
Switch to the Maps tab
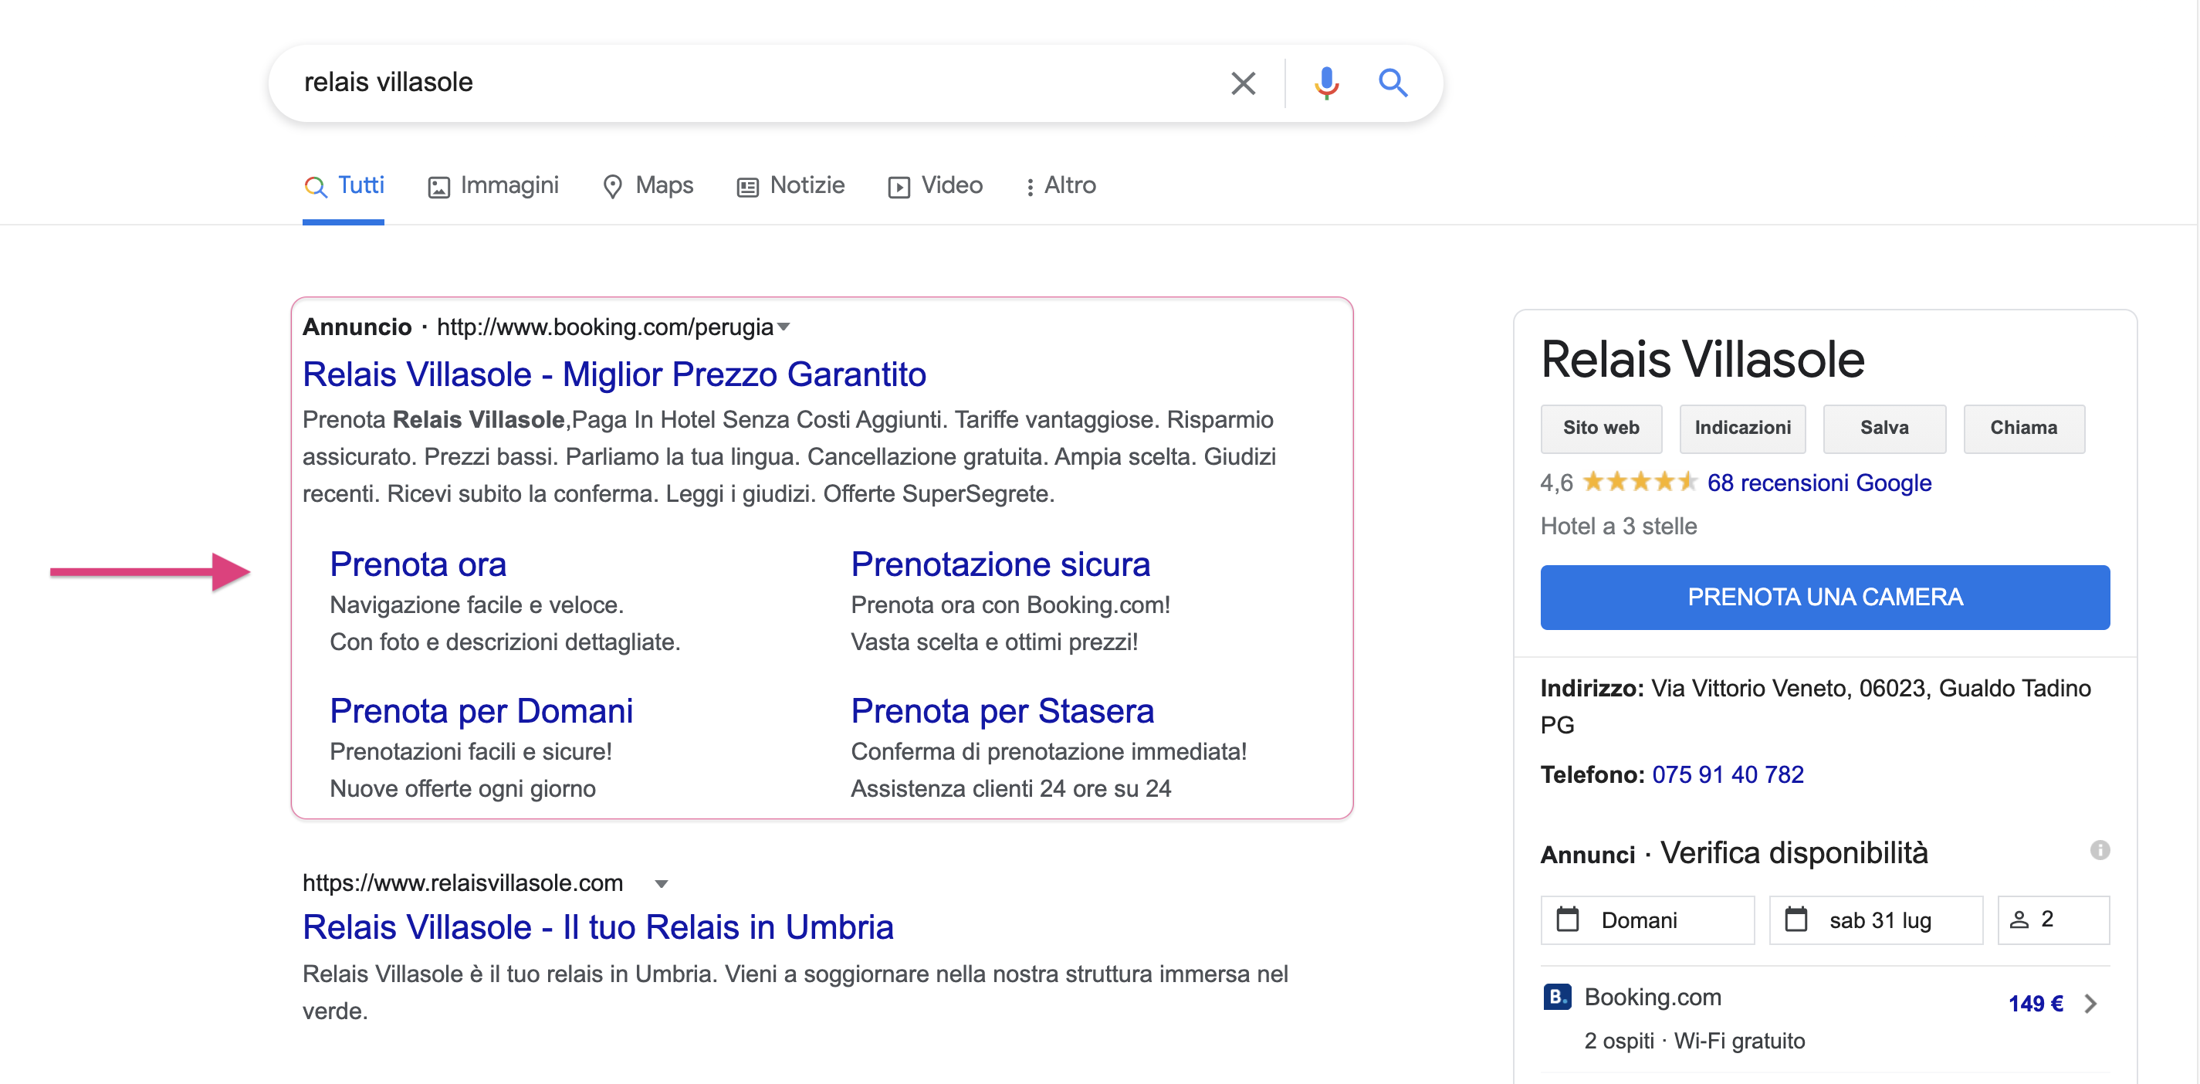pyautogui.click(x=648, y=185)
